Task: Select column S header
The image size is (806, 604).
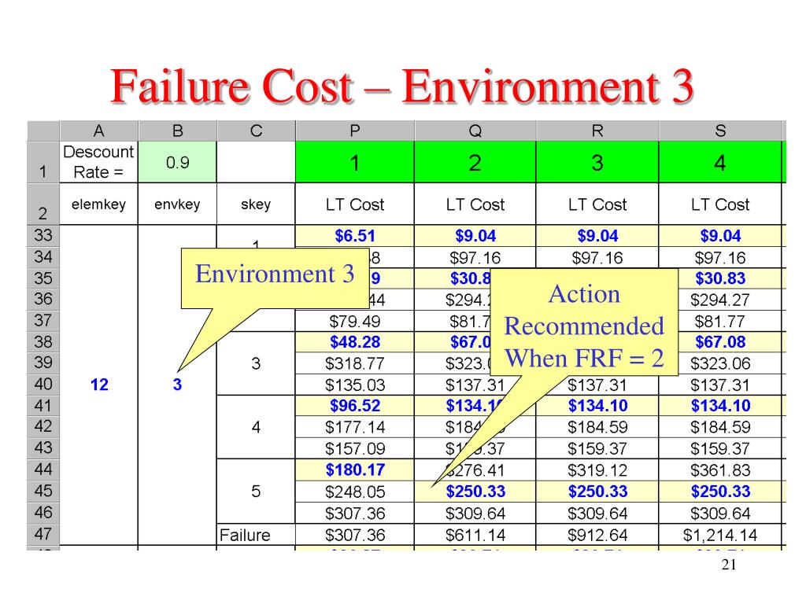Action: (720, 131)
